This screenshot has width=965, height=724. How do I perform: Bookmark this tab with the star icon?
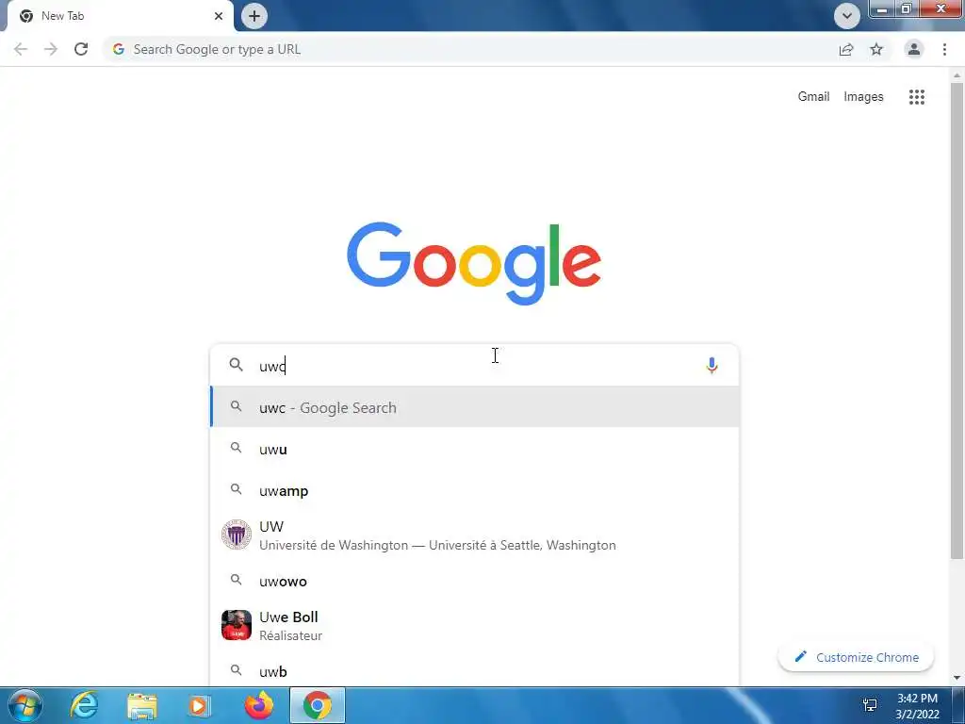click(876, 49)
